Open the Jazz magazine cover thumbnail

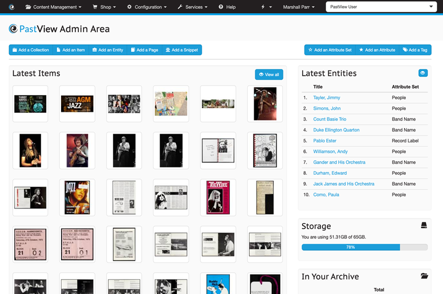[77, 197]
